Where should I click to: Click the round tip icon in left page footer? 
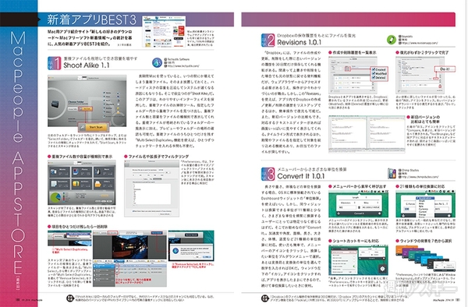point(70,298)
